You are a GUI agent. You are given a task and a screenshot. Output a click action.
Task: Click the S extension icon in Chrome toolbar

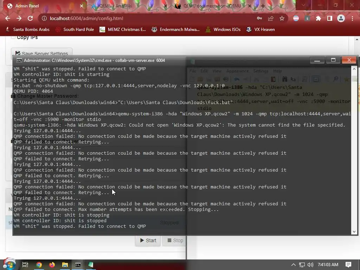307,18
